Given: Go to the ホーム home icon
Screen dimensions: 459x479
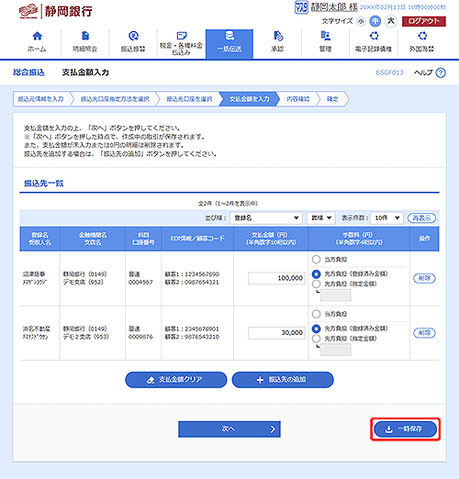Looking at the screenshot, I should (37, 36).
